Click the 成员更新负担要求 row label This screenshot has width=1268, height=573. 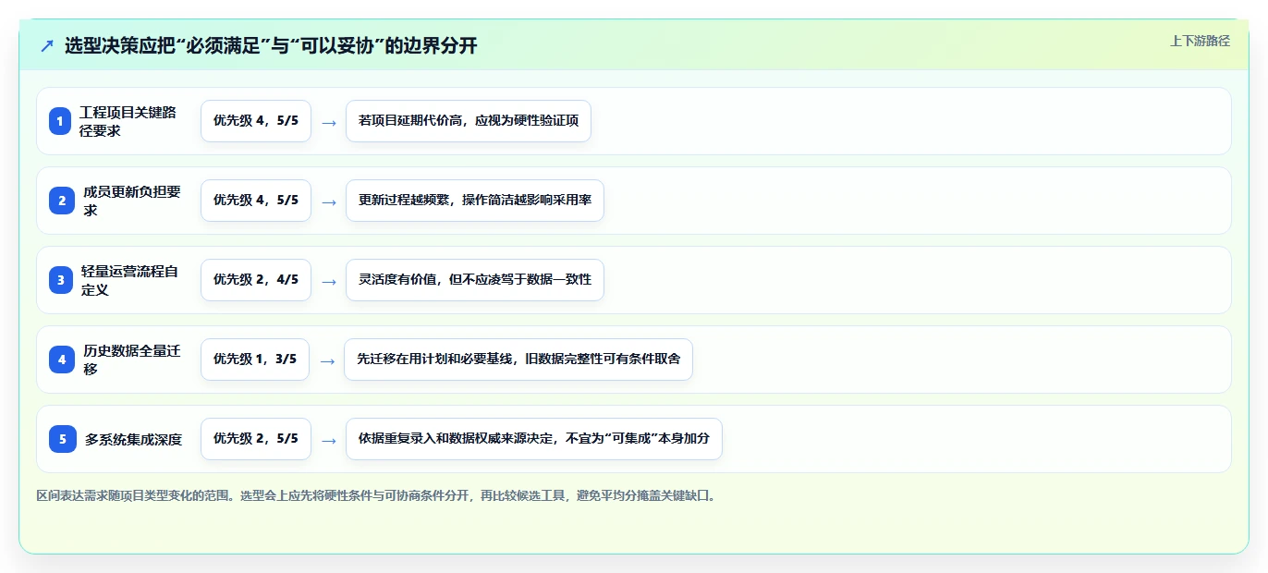pos(132,201)
